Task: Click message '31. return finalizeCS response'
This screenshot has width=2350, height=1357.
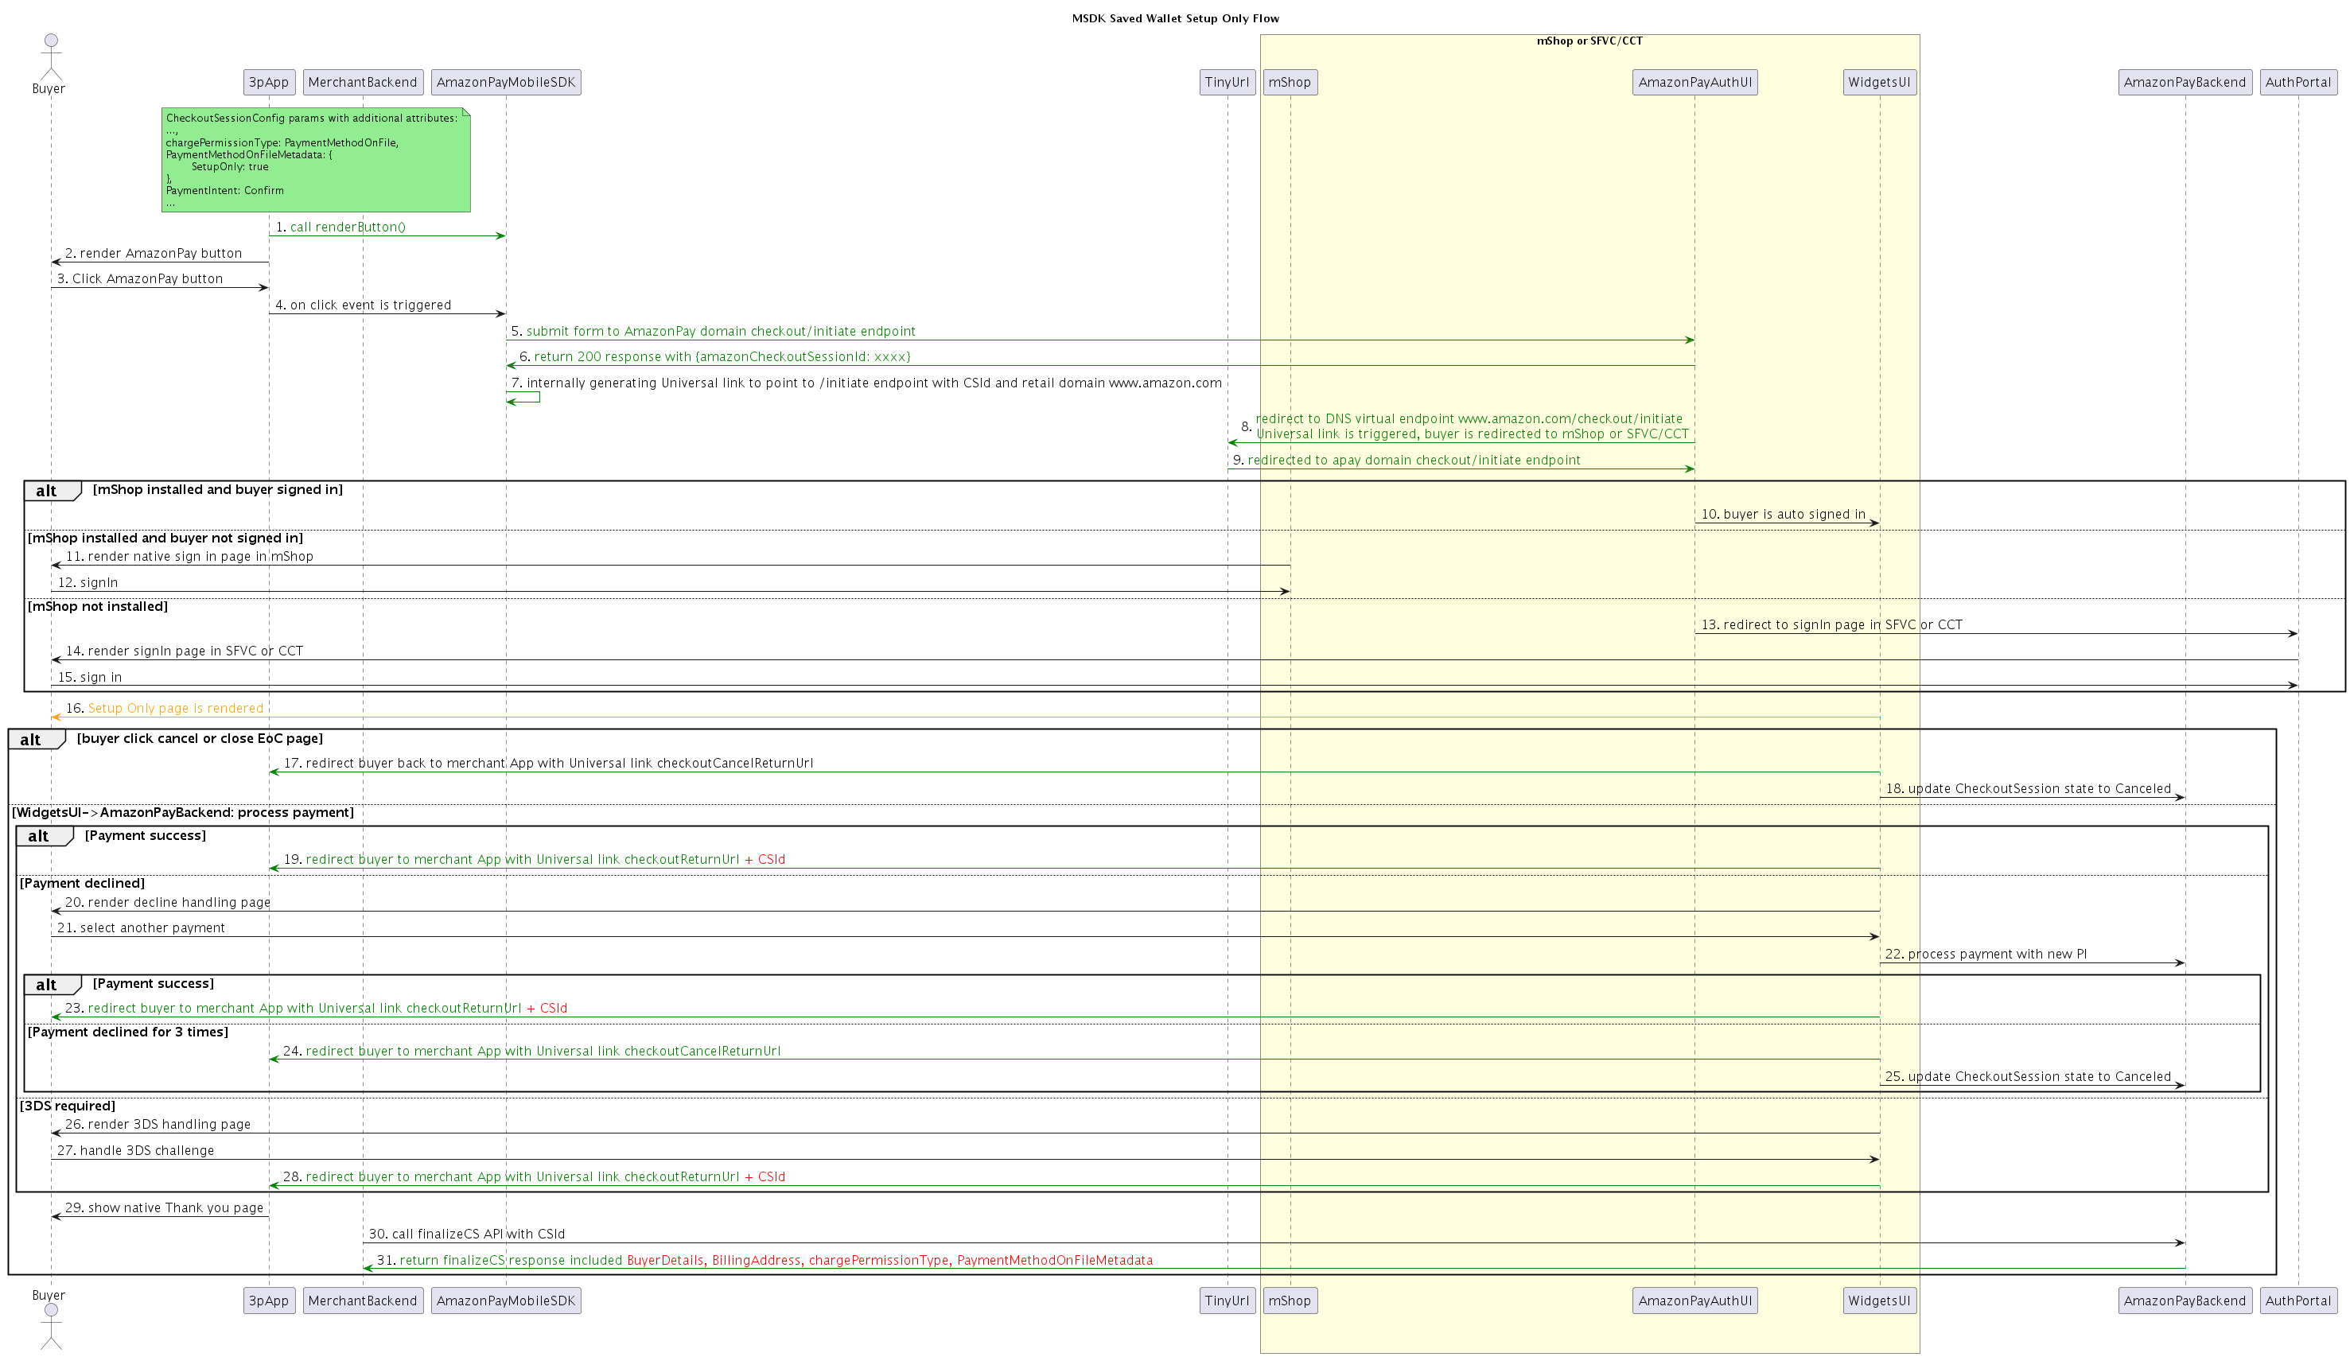Action: click(x=765, y=1261)
